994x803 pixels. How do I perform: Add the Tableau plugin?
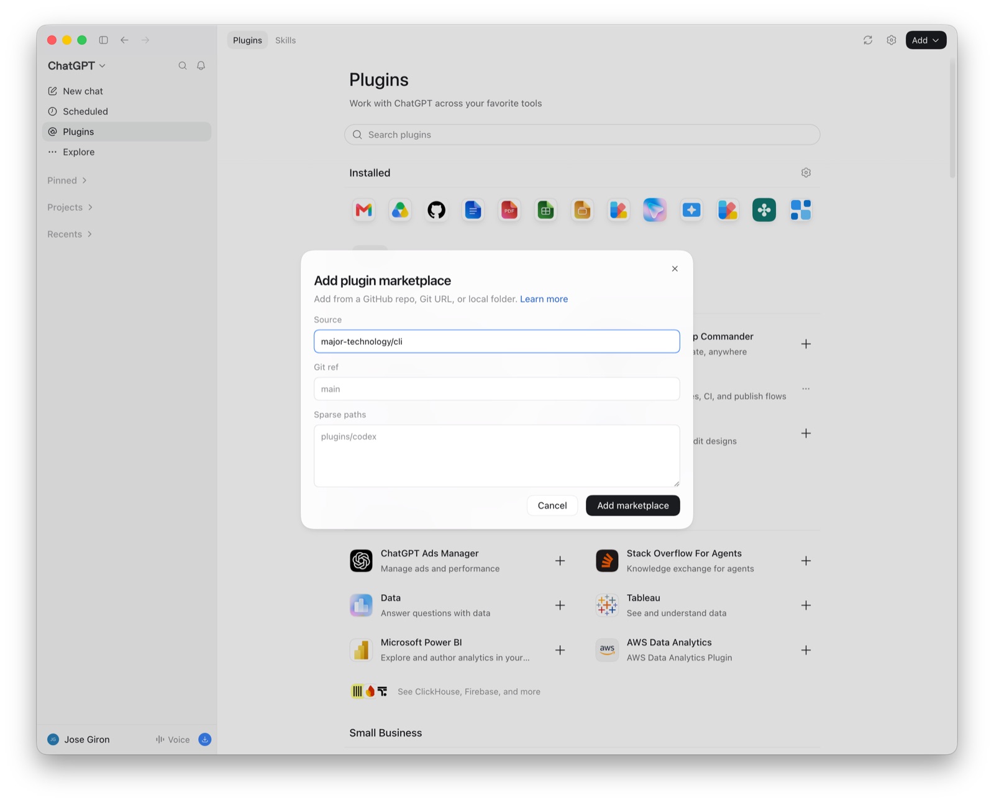(x=806, y=605)
